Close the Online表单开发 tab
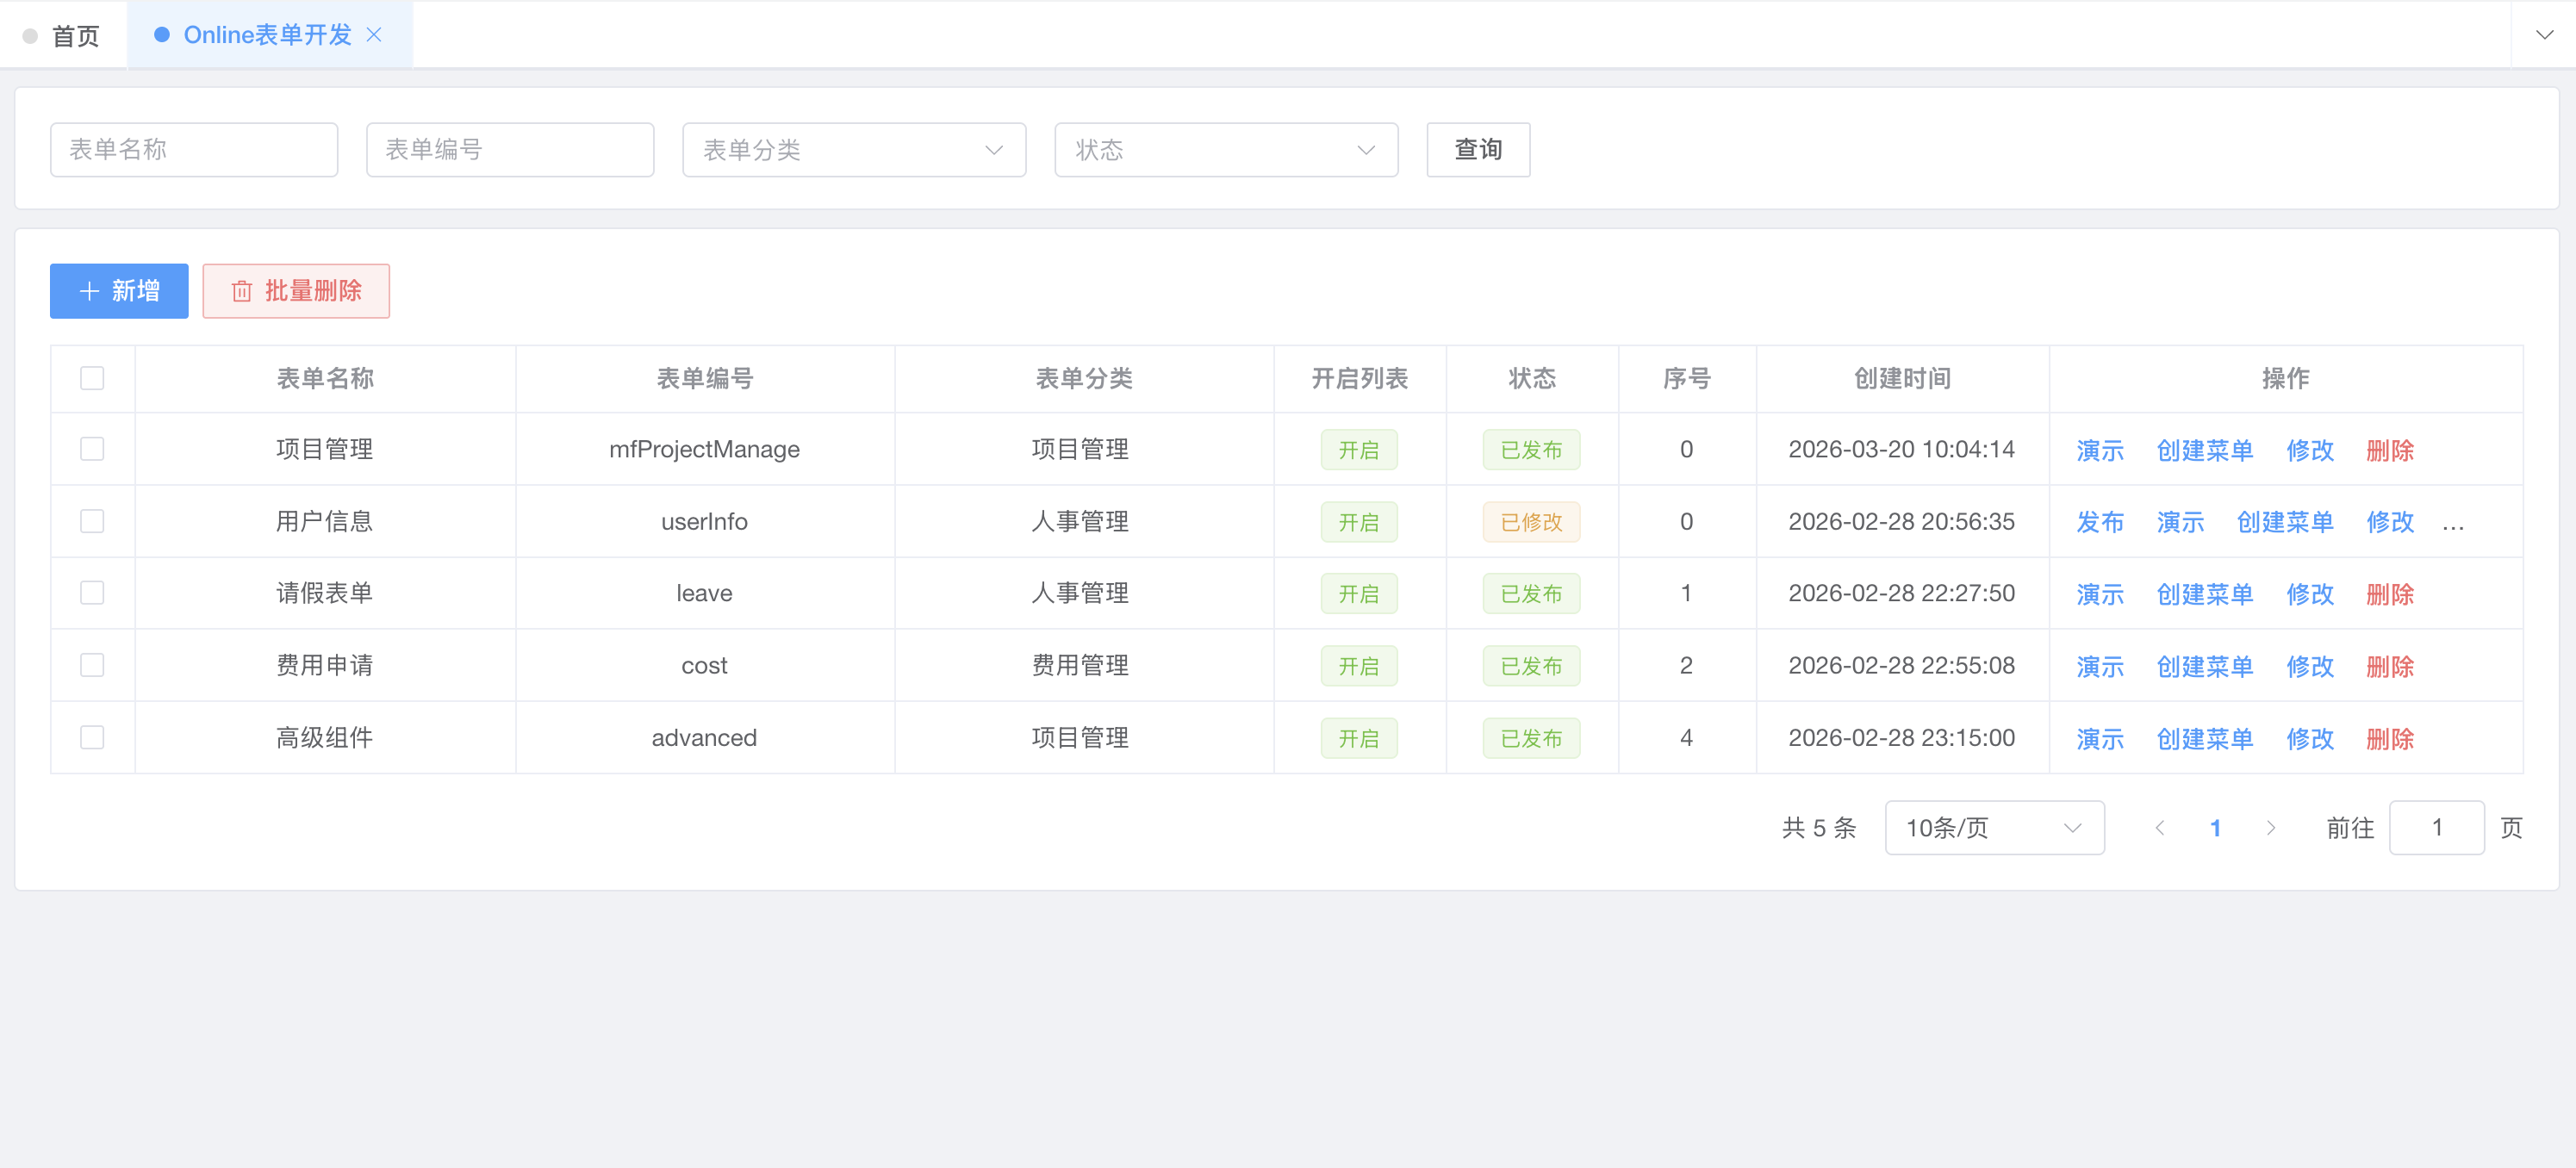Image resolution: width=2576 pixels, height=1168 pixels. [374, 35]
